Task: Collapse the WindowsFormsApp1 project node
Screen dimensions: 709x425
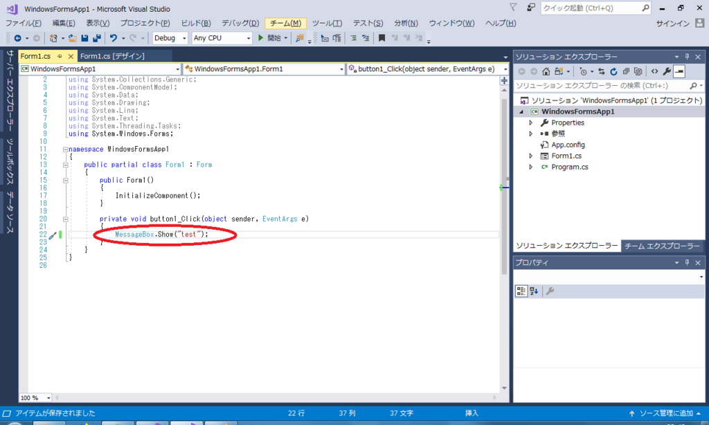Action: (521, 111)
